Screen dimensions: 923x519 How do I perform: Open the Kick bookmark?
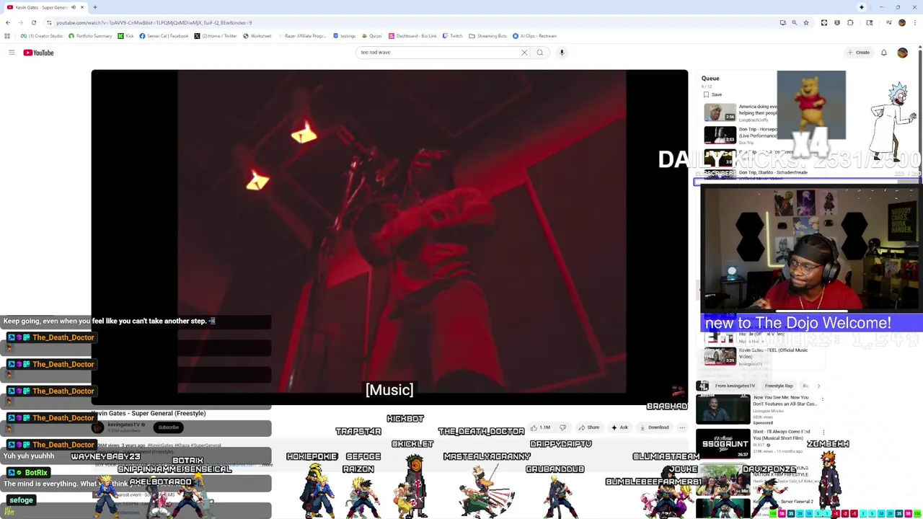(126, 36)
